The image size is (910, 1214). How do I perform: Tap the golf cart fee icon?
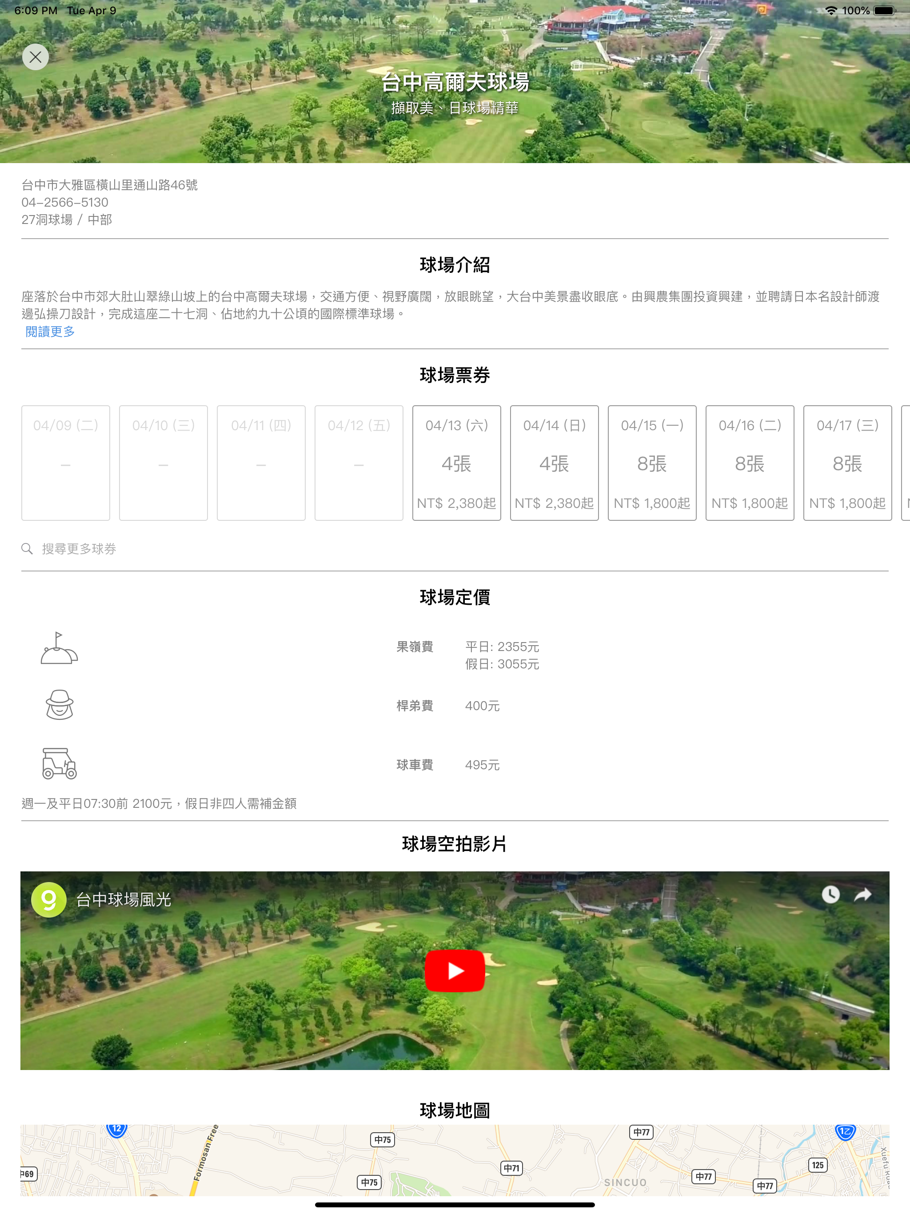59,763
